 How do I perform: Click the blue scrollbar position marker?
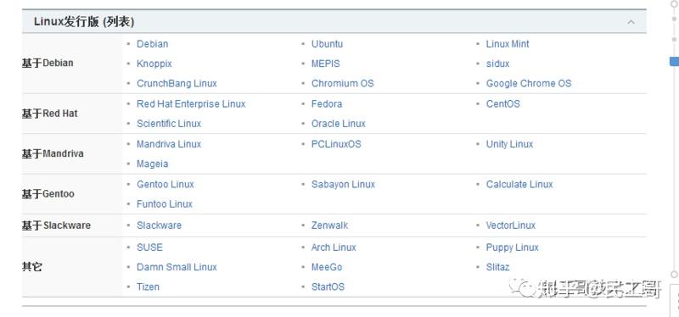tap(674, 61)
